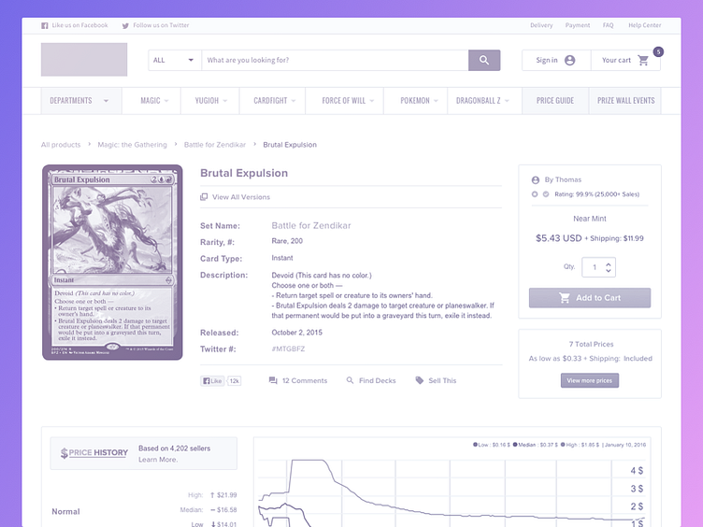Open Prize Wall Events tab
Viewport: 703px width, 527px height.
626,101
